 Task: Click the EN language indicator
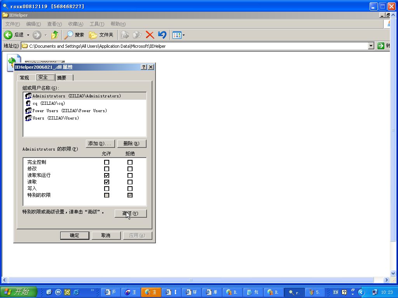(335, 292)
